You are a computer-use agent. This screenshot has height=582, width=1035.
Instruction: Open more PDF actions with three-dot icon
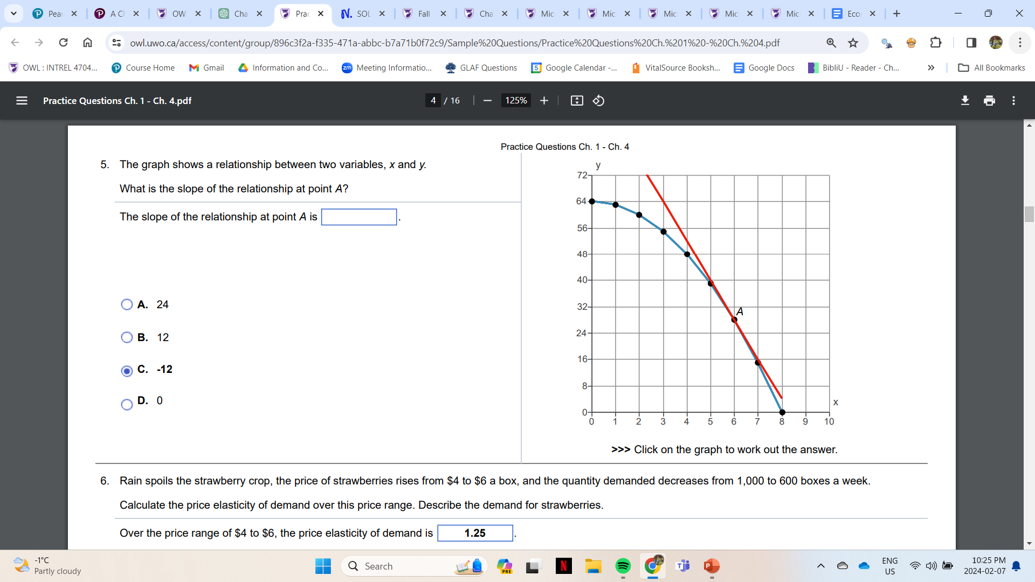(x=1013, y=100)
